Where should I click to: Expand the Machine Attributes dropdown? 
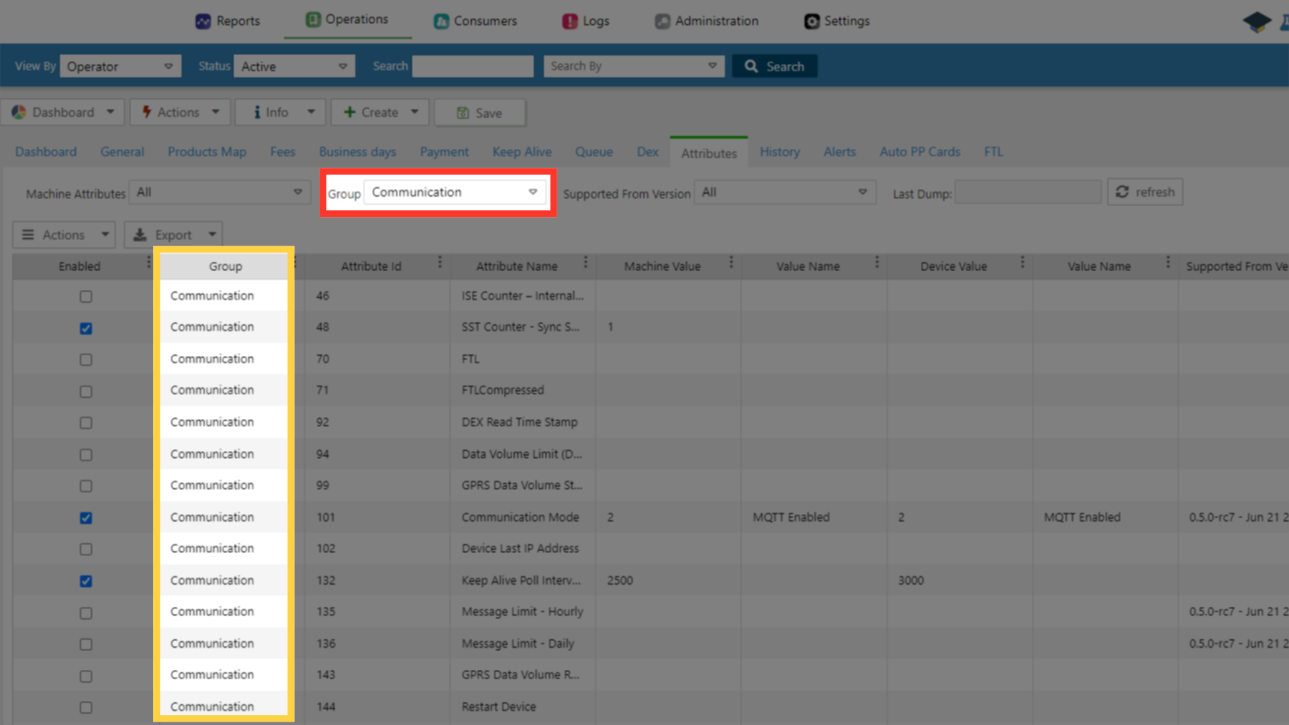coord(220,193)
